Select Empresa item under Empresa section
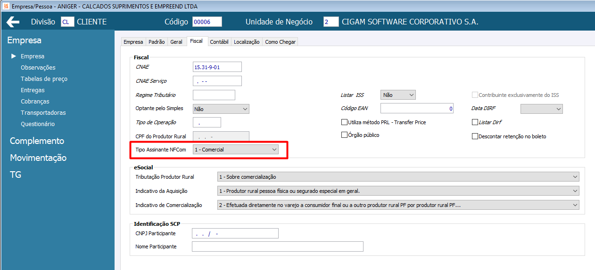Image resolution: width=595 pixels, height=270 pixels. [x=33, y=56]
